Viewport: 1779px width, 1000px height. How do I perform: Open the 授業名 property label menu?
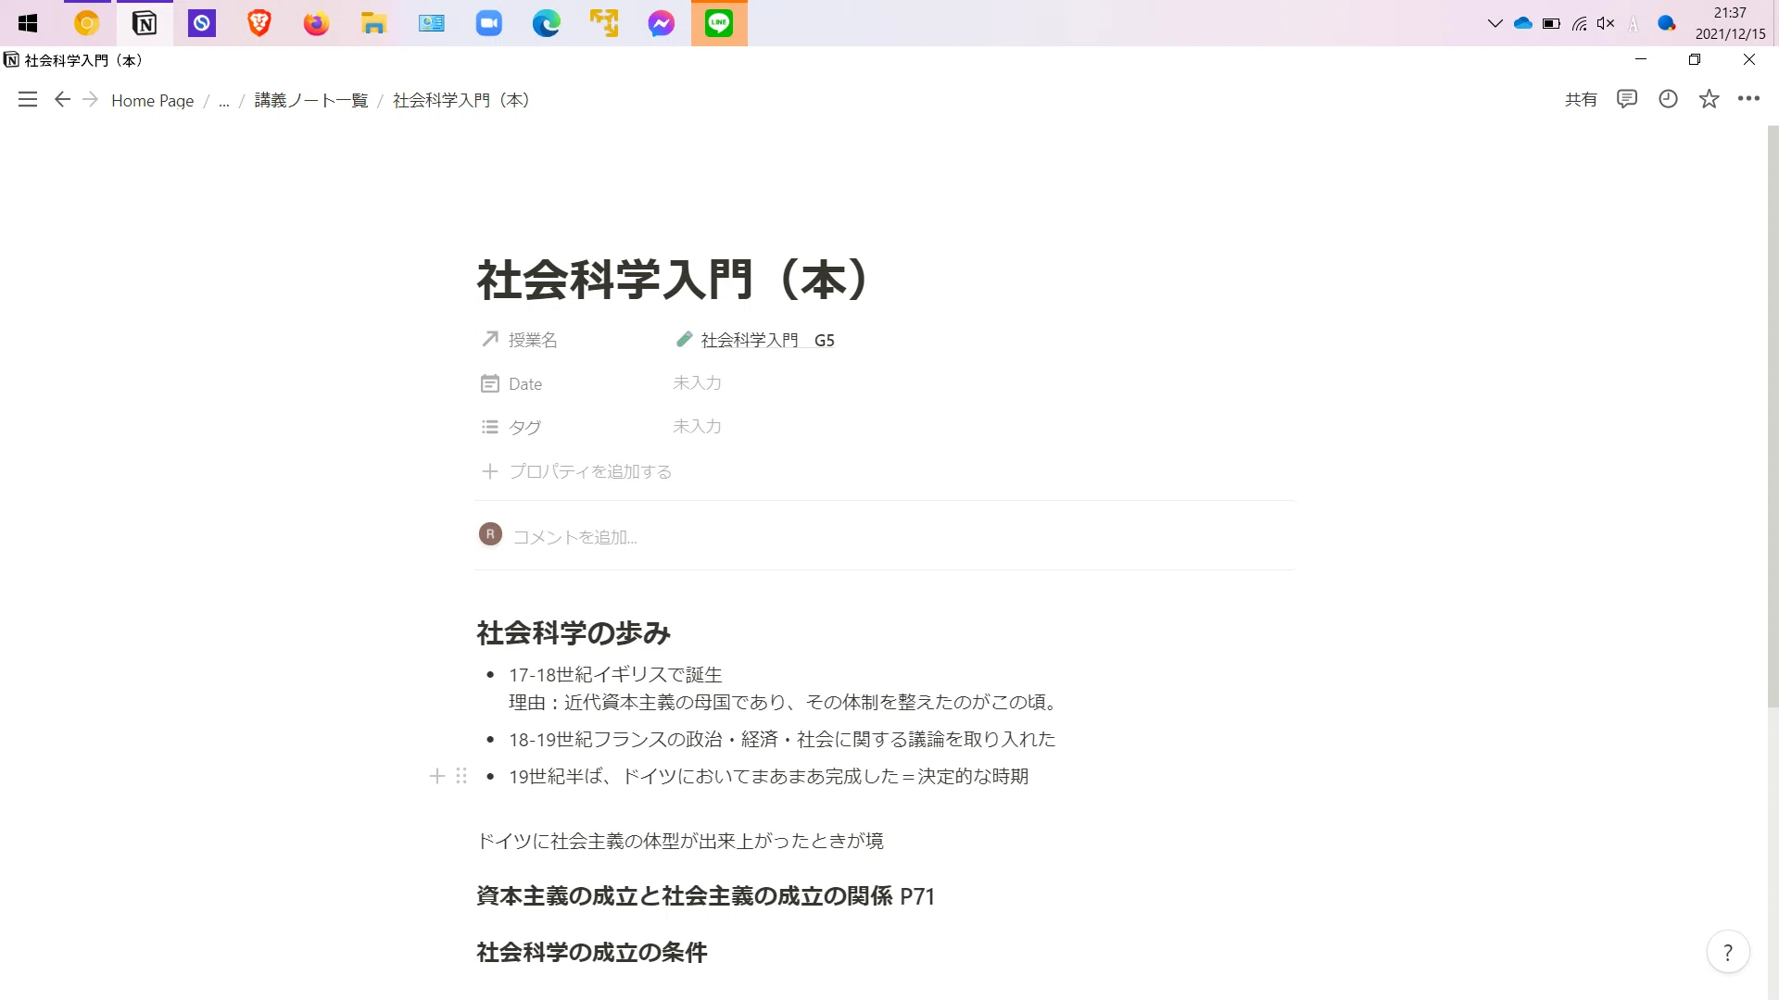point(521,340)
